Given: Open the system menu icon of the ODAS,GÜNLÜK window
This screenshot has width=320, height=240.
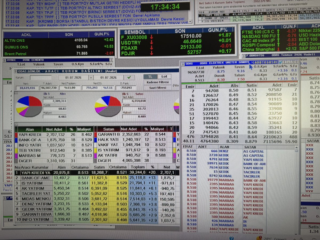Looking at the screenshot, I should pyautogui.click(x=15, y=71).
